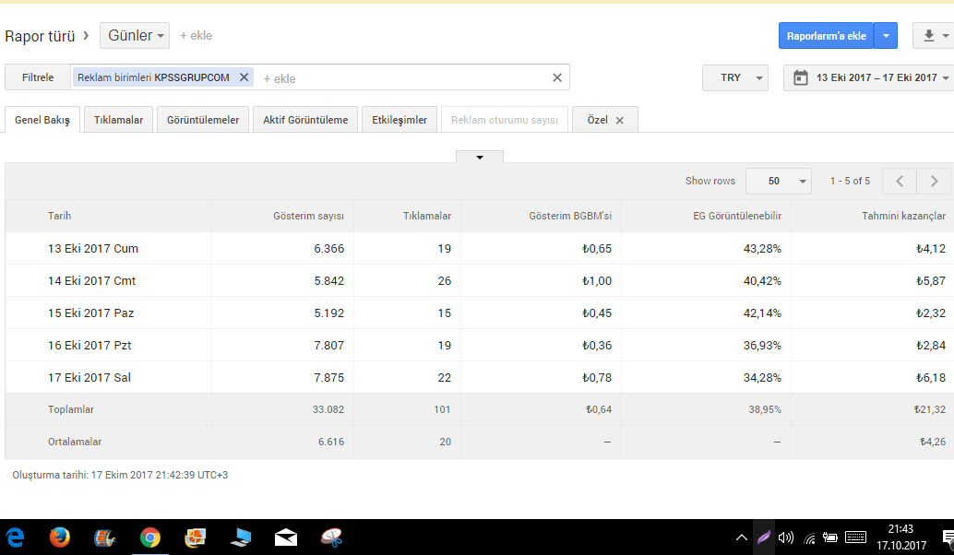The image size is (954, 555).
Task: Remove the KPSSGRUPCOM filter chip
Action: pos(244,77)
